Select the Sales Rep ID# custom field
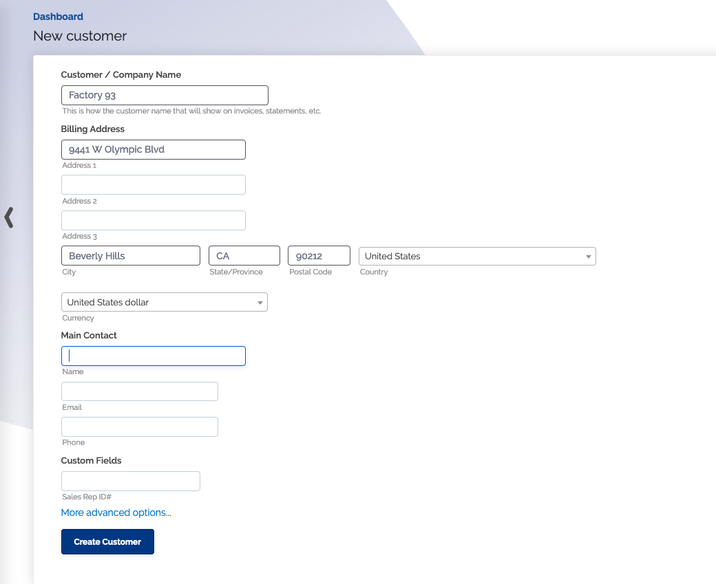 click(131, 482)
